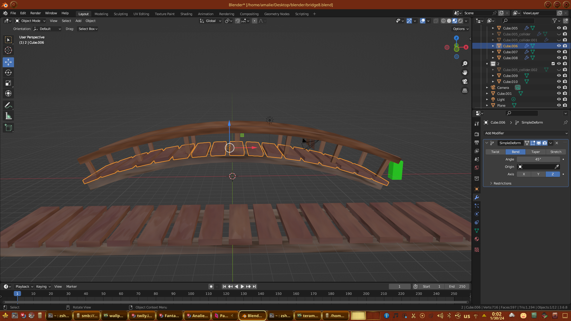Open the Render menu

click(35, 13)
